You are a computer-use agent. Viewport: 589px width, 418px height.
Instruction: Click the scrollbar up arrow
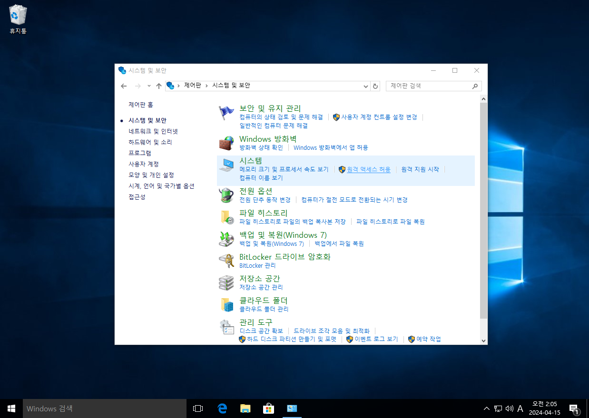click(483, 99)
